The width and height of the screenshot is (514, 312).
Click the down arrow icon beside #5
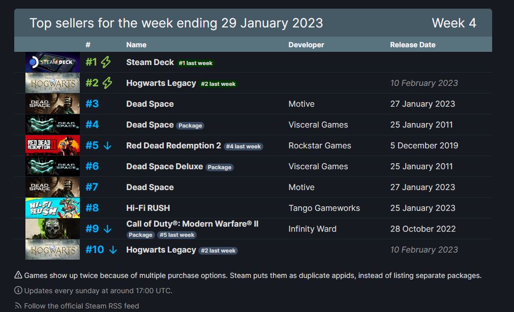pos(107,146)
